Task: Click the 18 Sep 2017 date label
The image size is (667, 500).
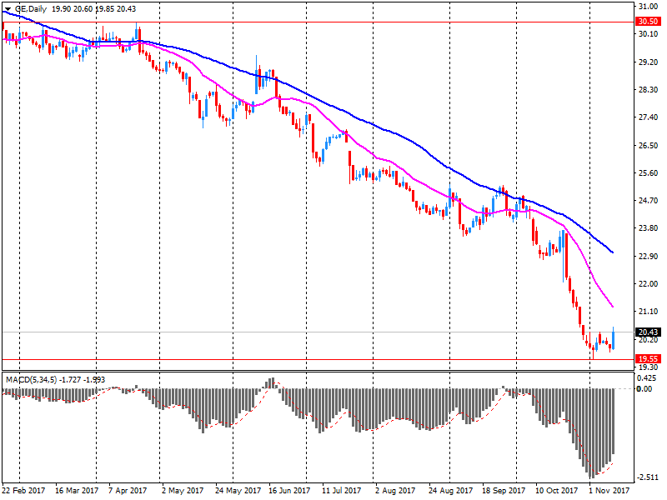Action: click(x=504, y=491)
